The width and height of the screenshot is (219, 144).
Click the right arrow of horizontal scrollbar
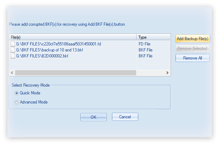coord(167,73)
